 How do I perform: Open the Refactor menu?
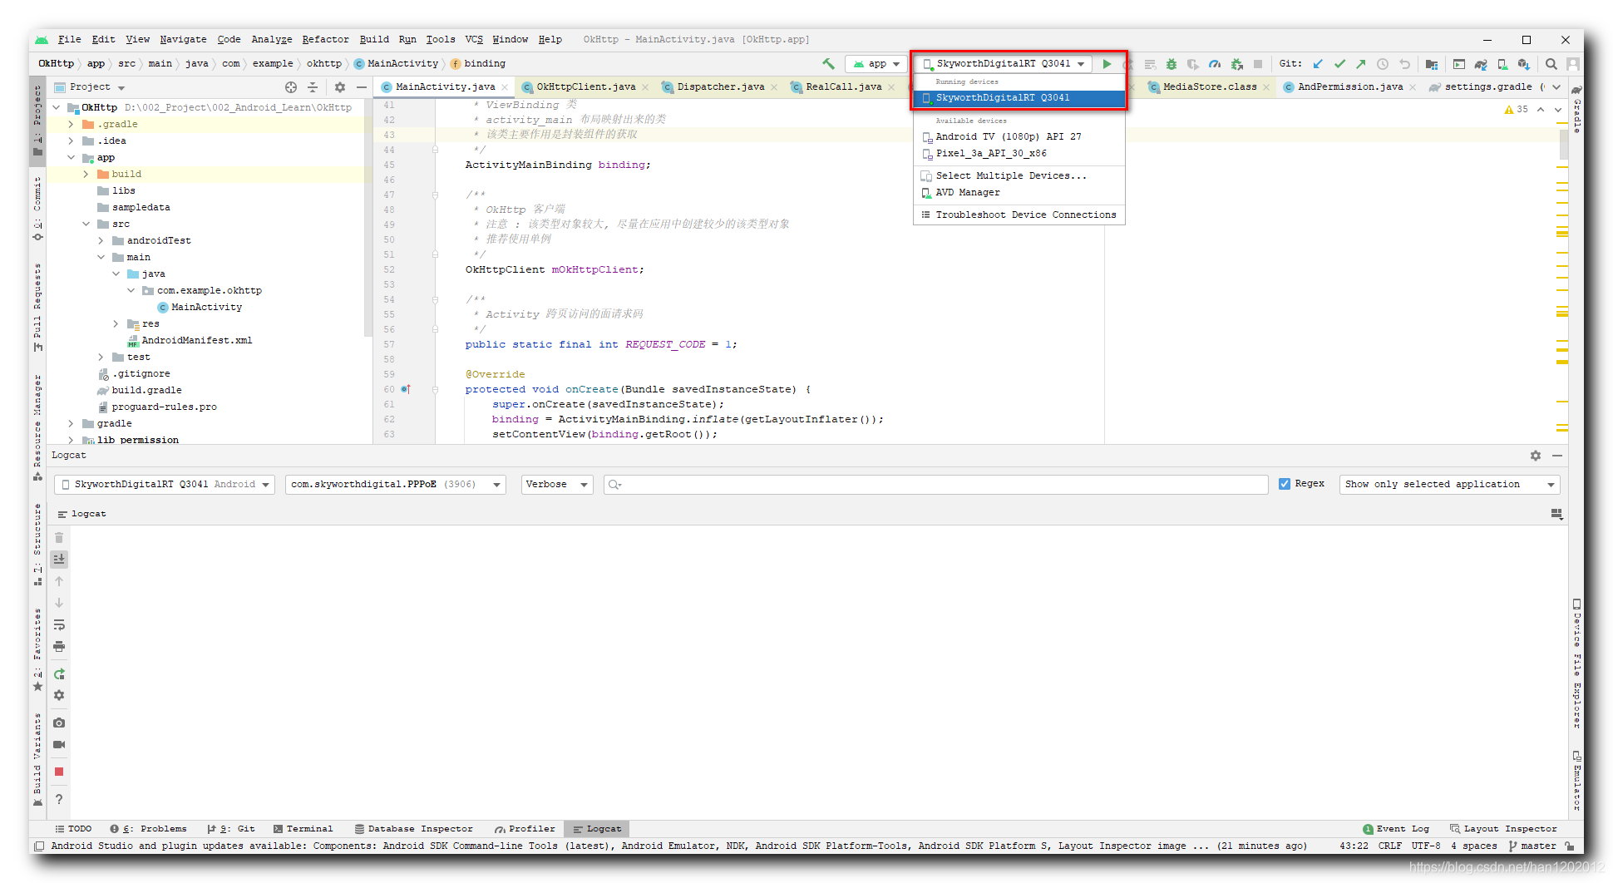325,39
